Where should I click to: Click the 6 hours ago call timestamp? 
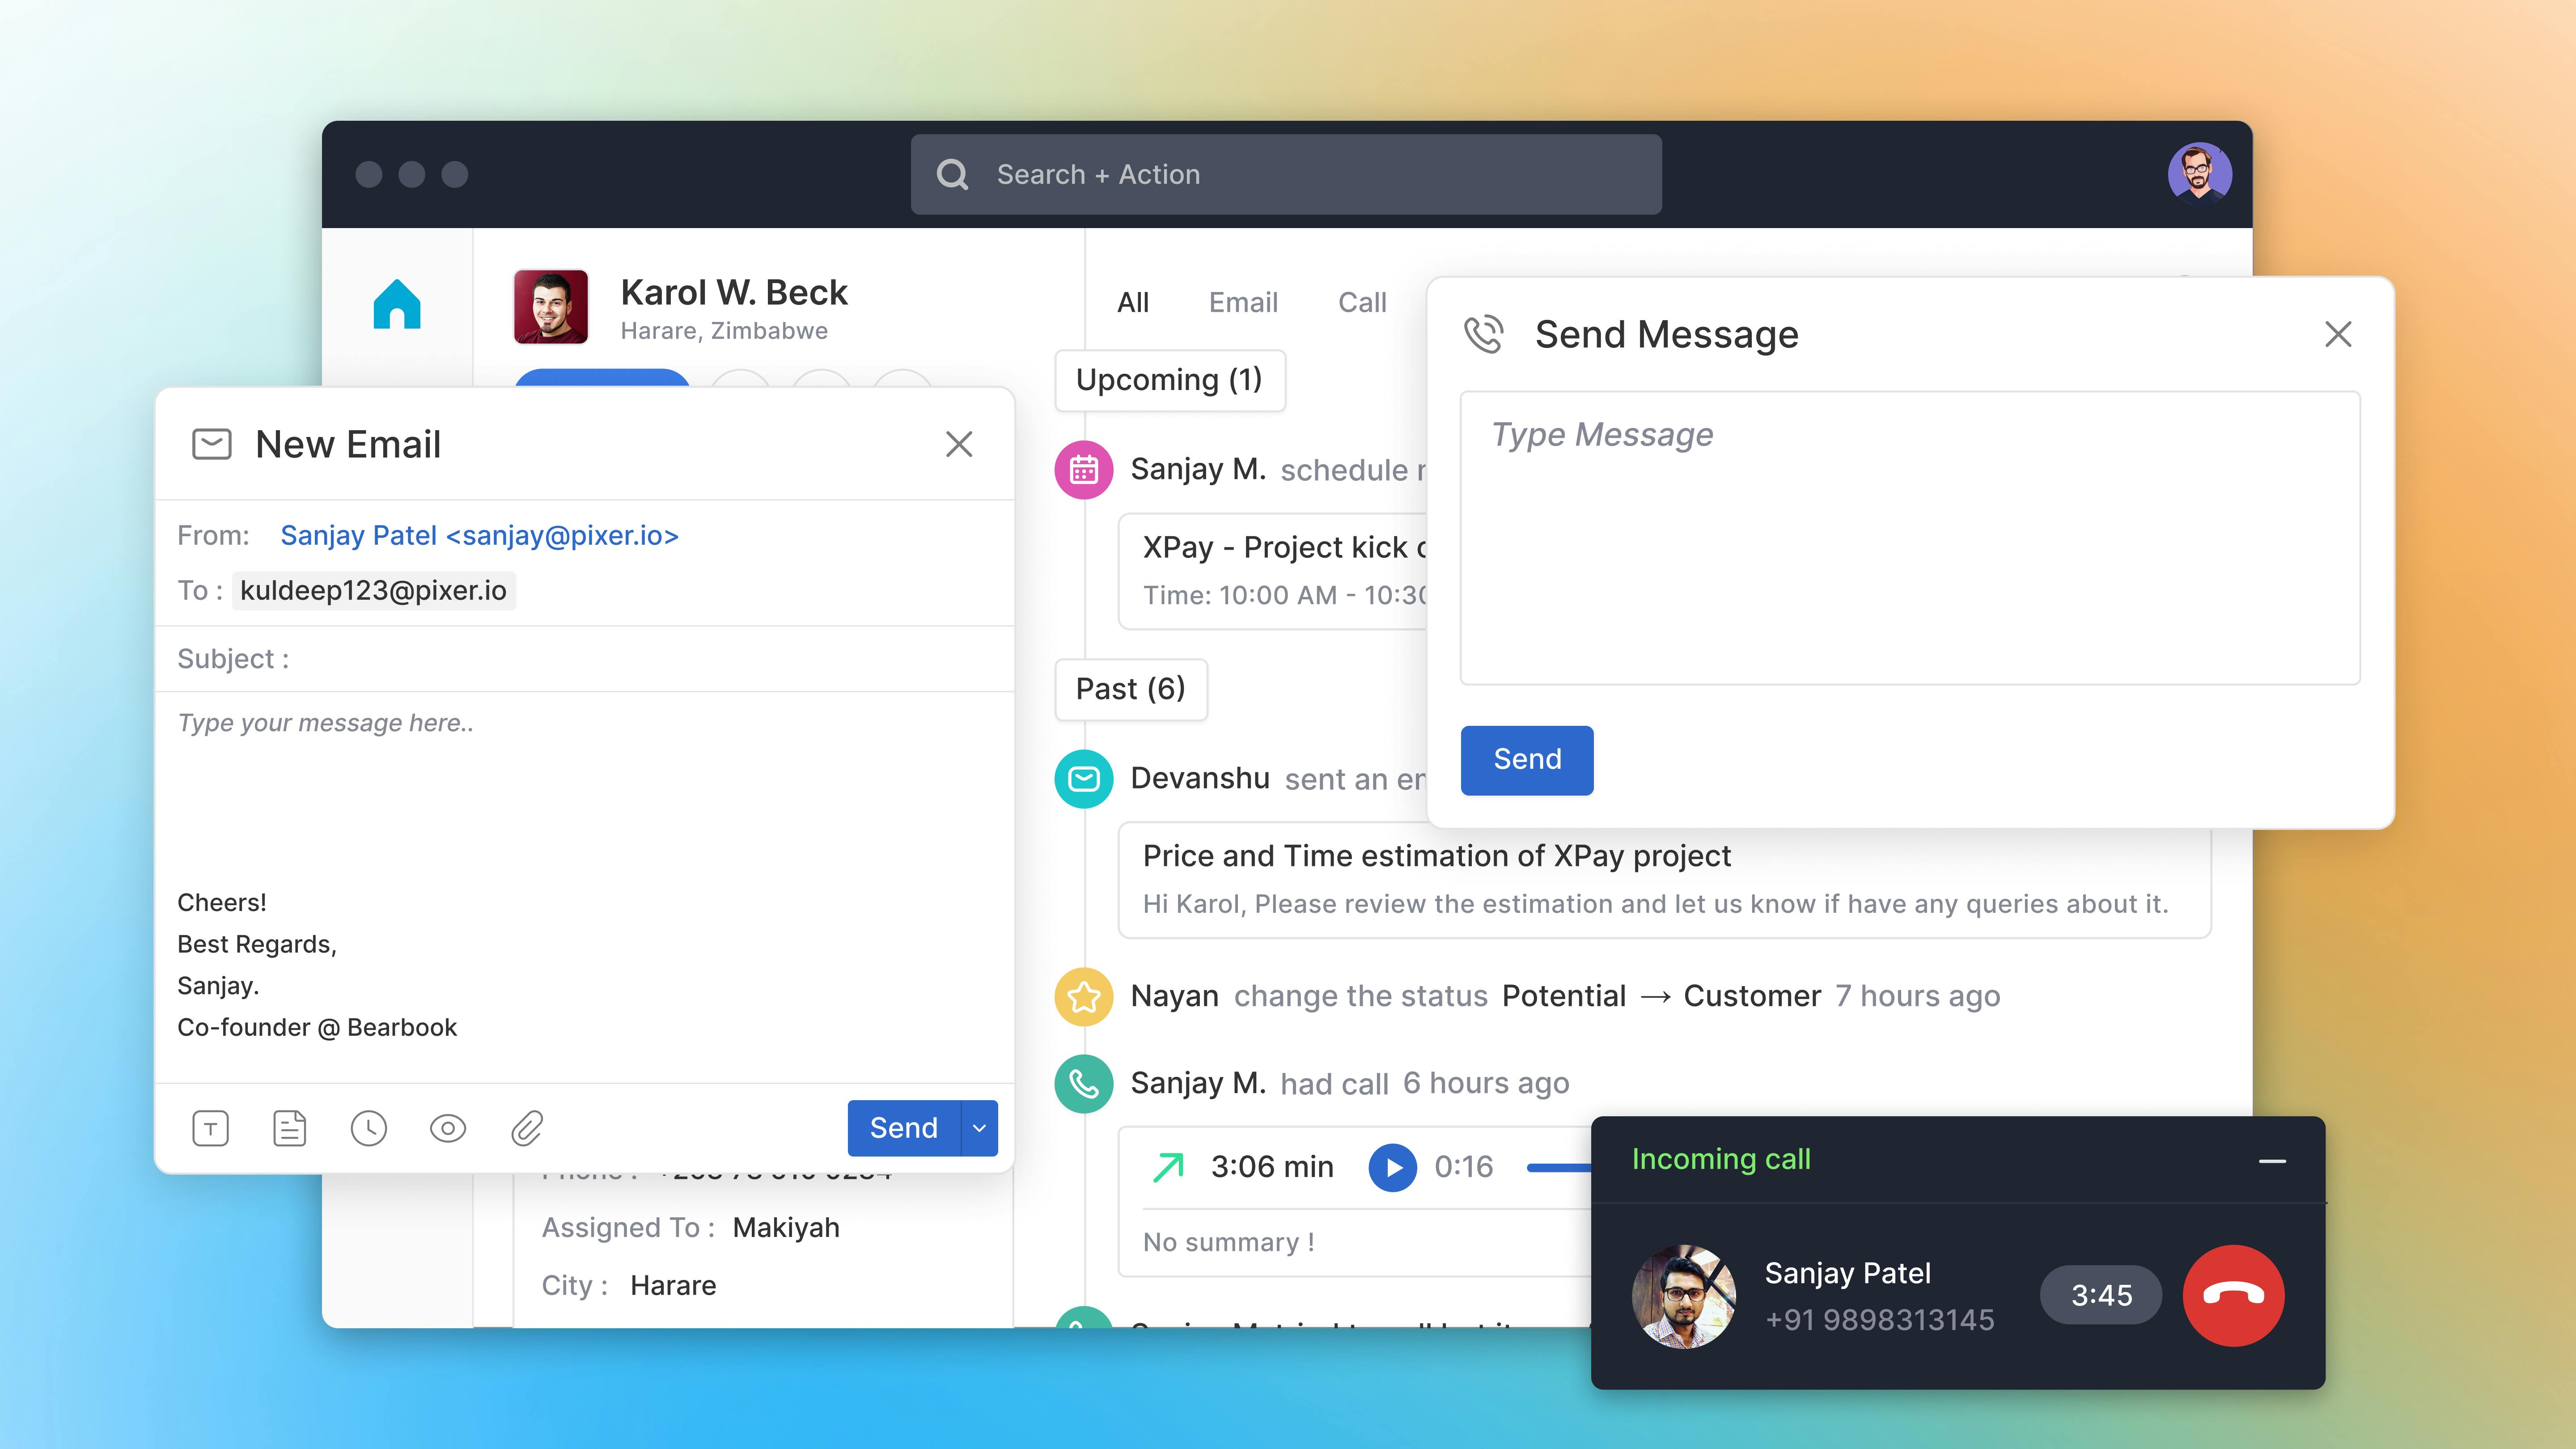pyautogui.click(x=1486, y=1083)
